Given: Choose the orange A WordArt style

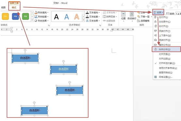Looking at the screenshot, I should pyautogui.click(x=77, y=17).
